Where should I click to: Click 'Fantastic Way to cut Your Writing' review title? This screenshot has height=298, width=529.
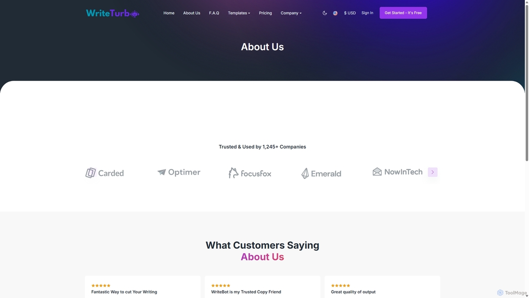tap(124, 292)
